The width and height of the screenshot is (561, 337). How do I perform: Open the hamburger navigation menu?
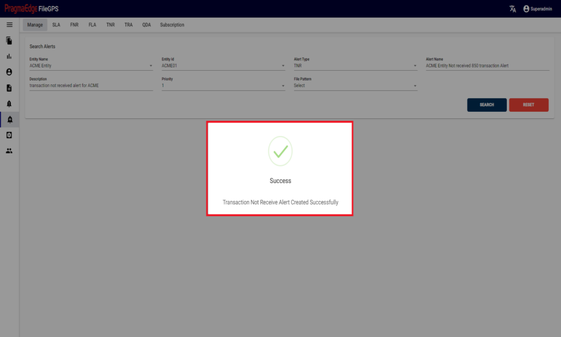point(9,25)
